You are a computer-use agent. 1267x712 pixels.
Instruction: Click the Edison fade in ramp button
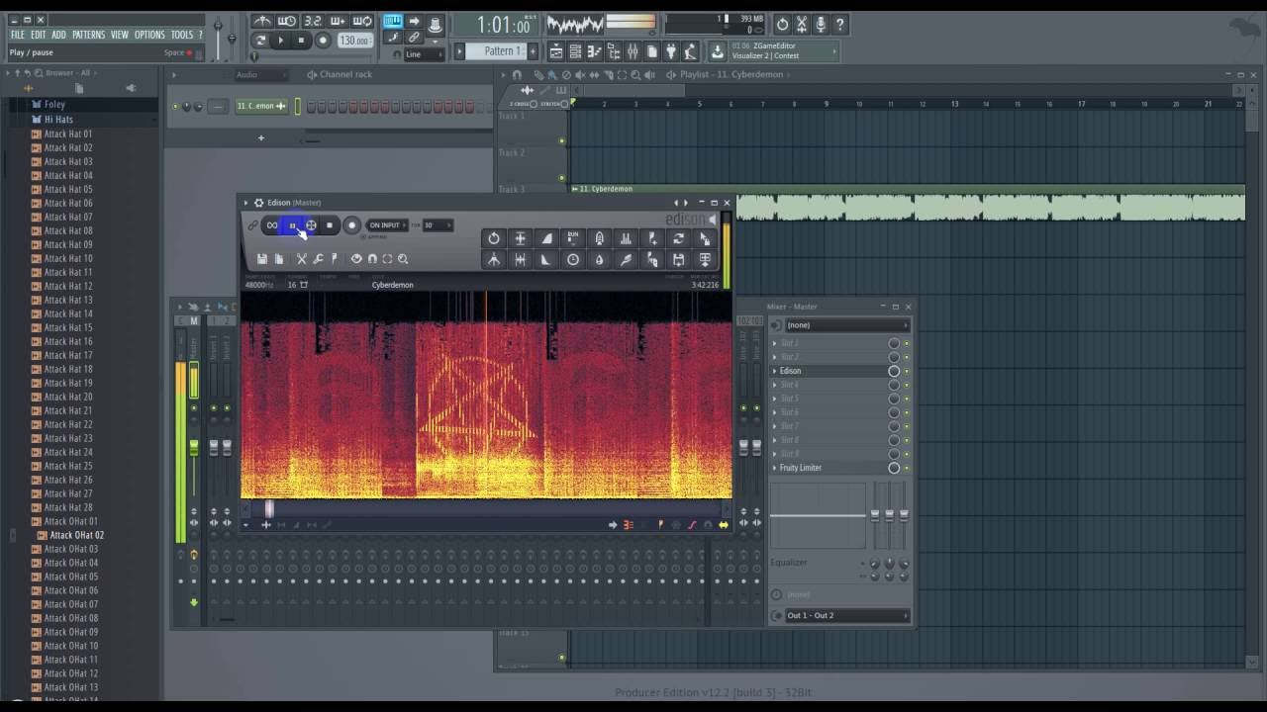pos(546,238)
